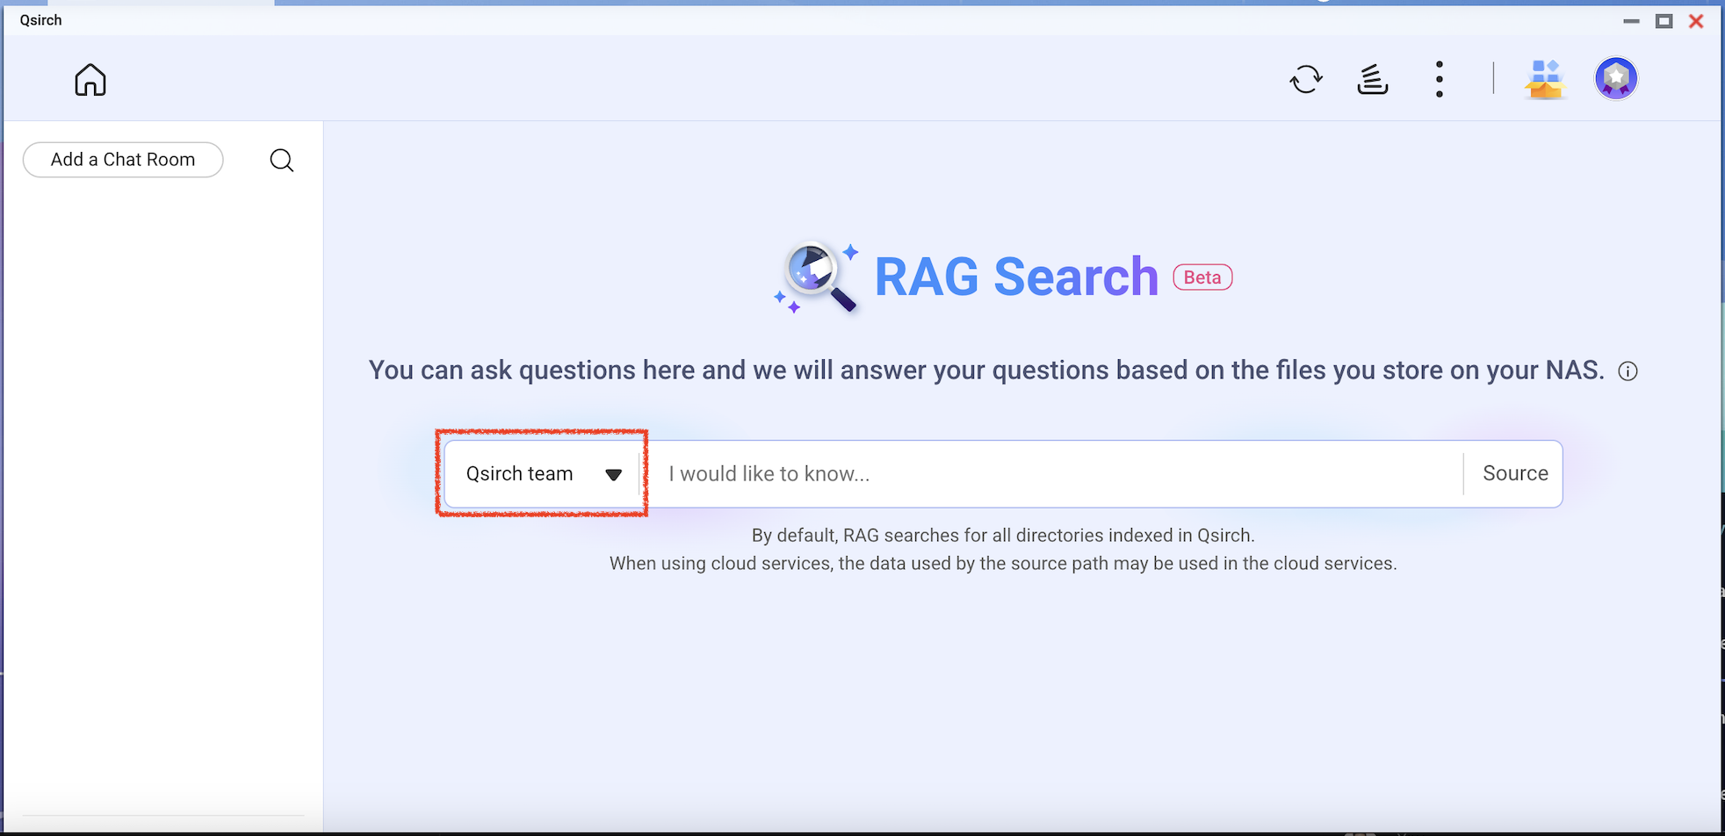Click the Qsirch title in title bar
1725x836 pixels.
pyautogui.click(x=41, y=20)
